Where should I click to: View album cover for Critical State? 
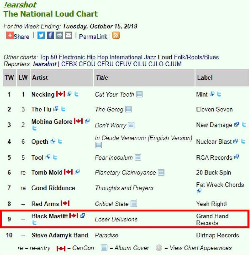134,204
